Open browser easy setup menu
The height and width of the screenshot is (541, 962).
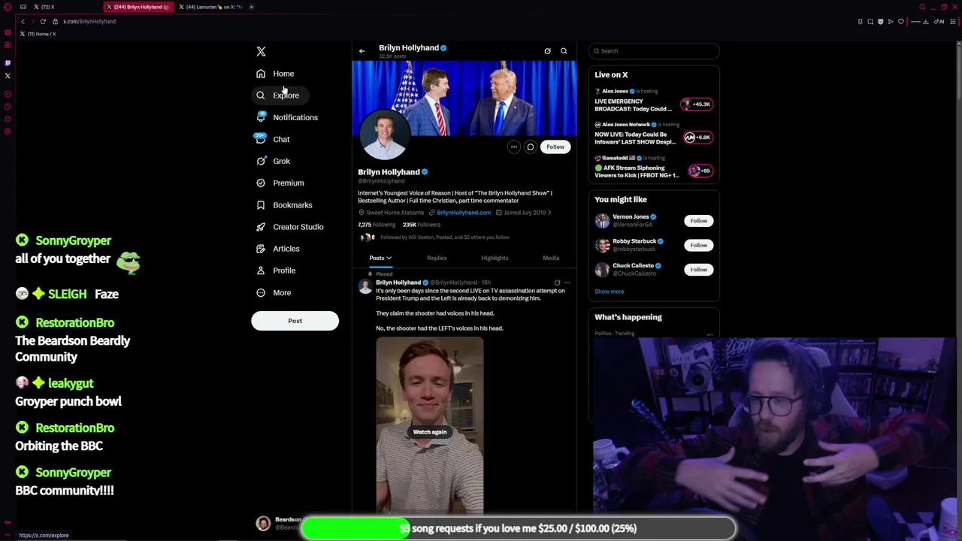(953, 22)
